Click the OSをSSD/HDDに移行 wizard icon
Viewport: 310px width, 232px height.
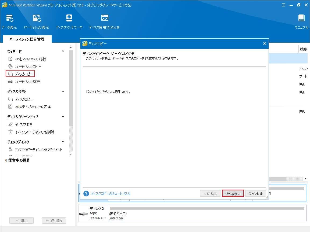10,59
